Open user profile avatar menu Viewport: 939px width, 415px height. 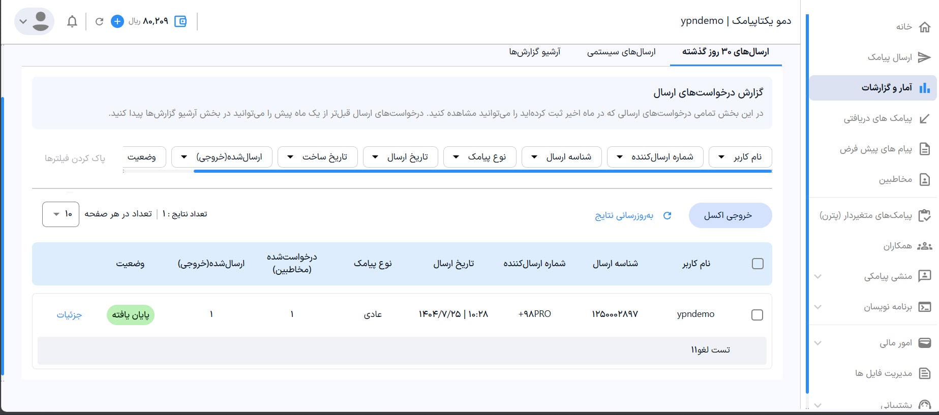pyautogui.click(x=35, y=21)
